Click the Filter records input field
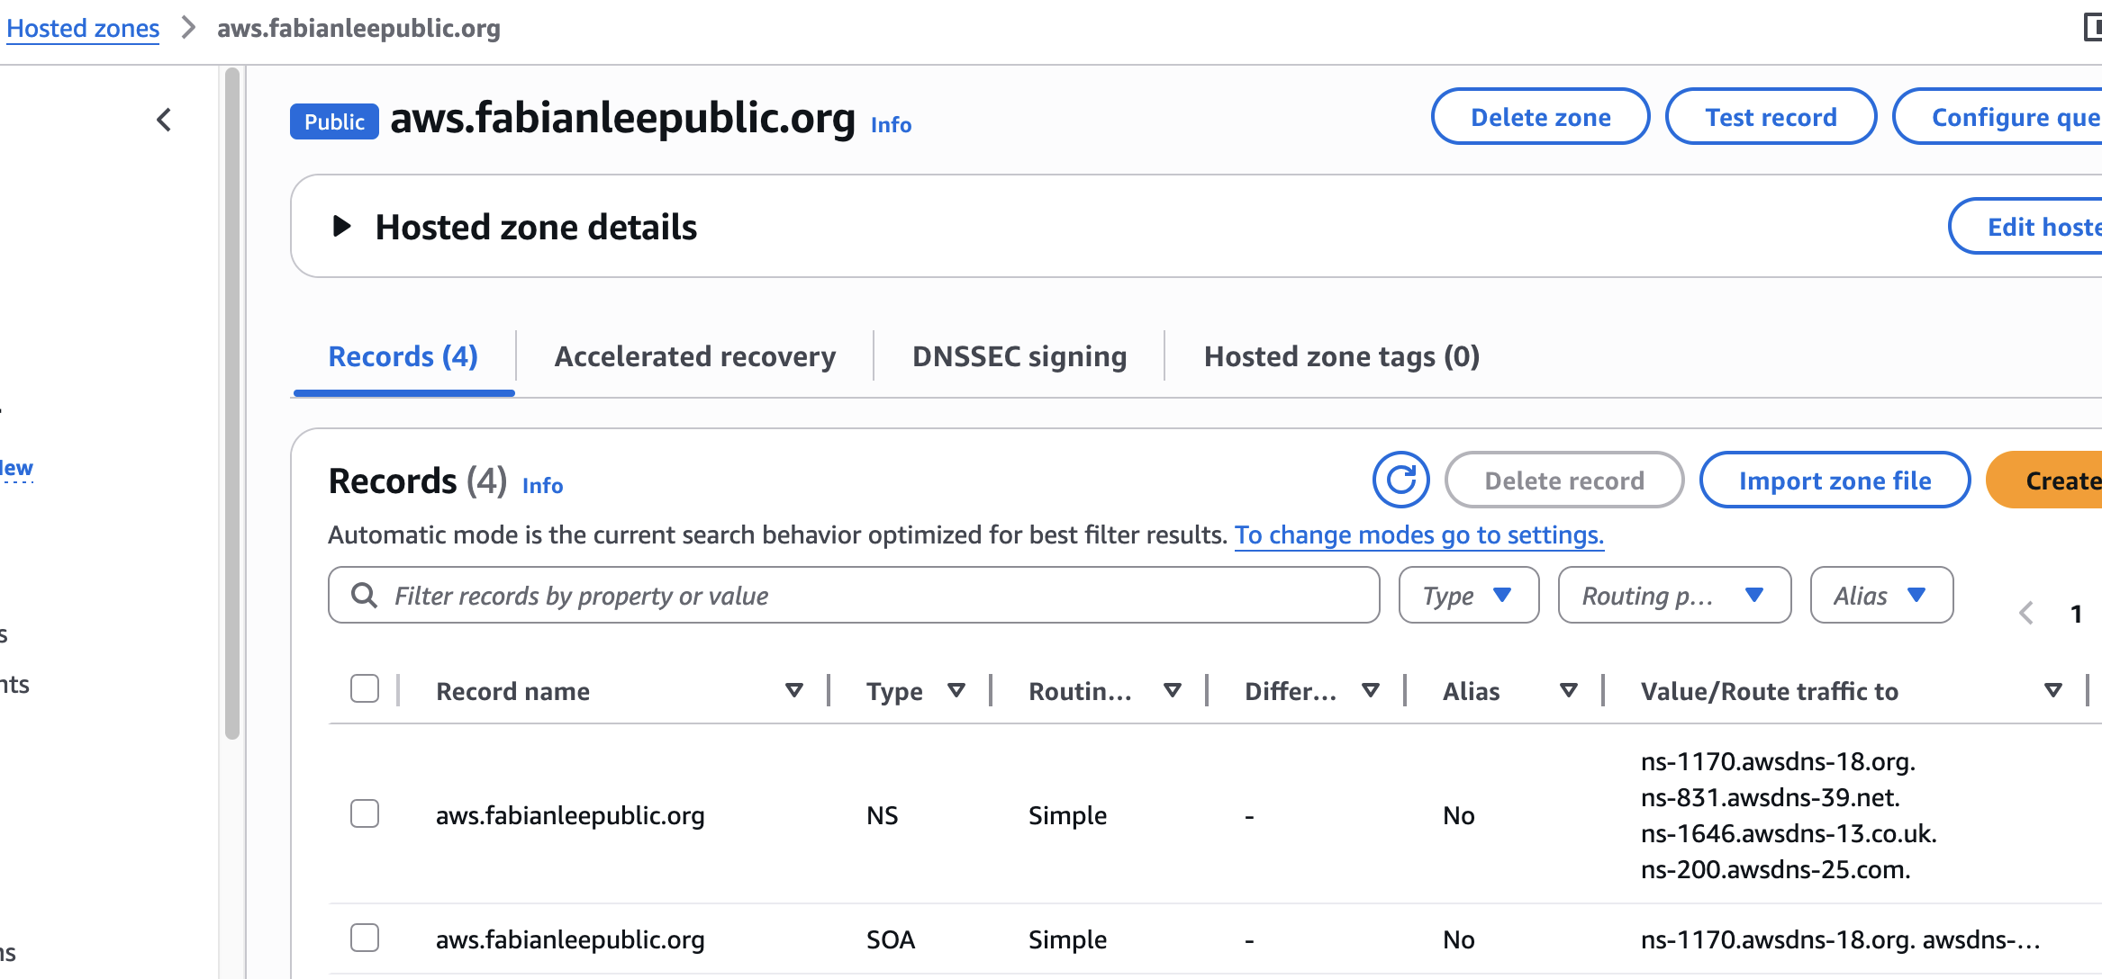The image size is (2102, 979). point(865,596)
